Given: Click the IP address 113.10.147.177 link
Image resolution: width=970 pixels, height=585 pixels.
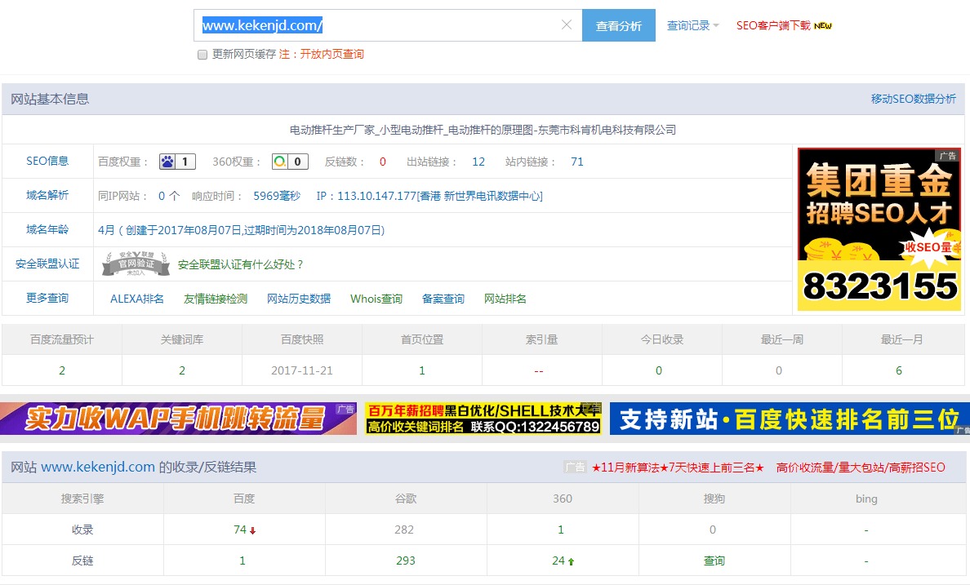Looking at the screenshot, I should (429, 196).
